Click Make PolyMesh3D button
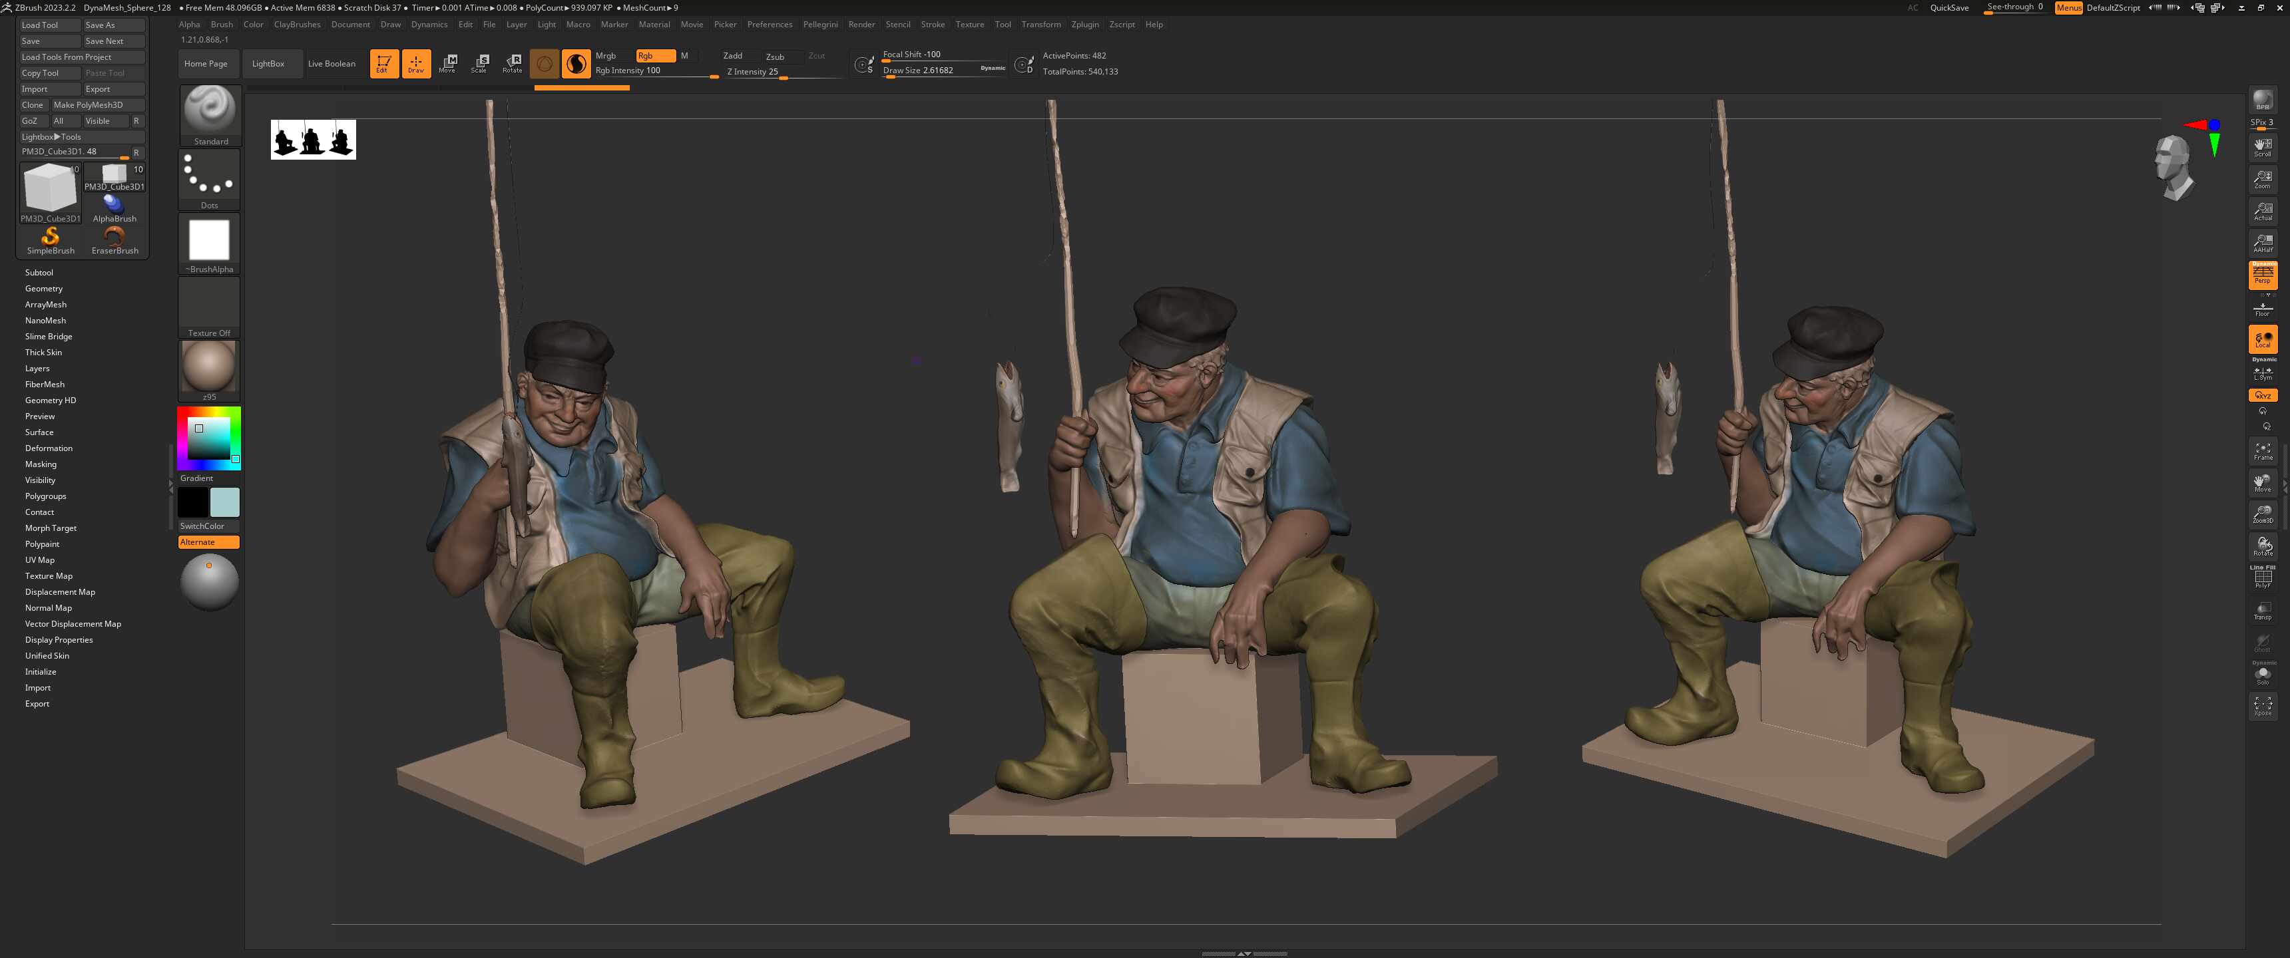 point(88,105)
